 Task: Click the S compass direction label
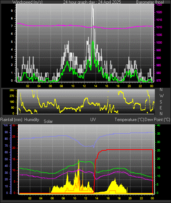(161, 102)
